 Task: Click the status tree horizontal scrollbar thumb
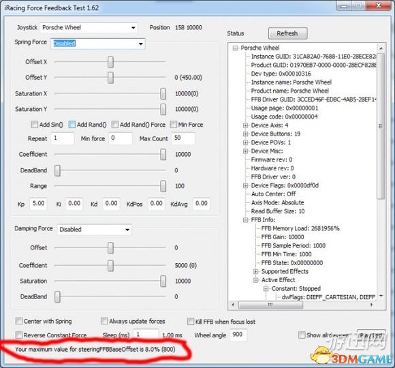270,305
